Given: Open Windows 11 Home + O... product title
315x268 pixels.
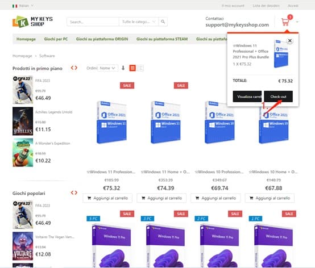Looking at the screenshot, I should (x=165, y=172).
